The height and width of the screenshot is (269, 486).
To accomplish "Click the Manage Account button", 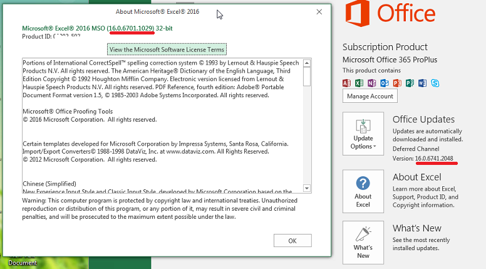I will point(370,96).
